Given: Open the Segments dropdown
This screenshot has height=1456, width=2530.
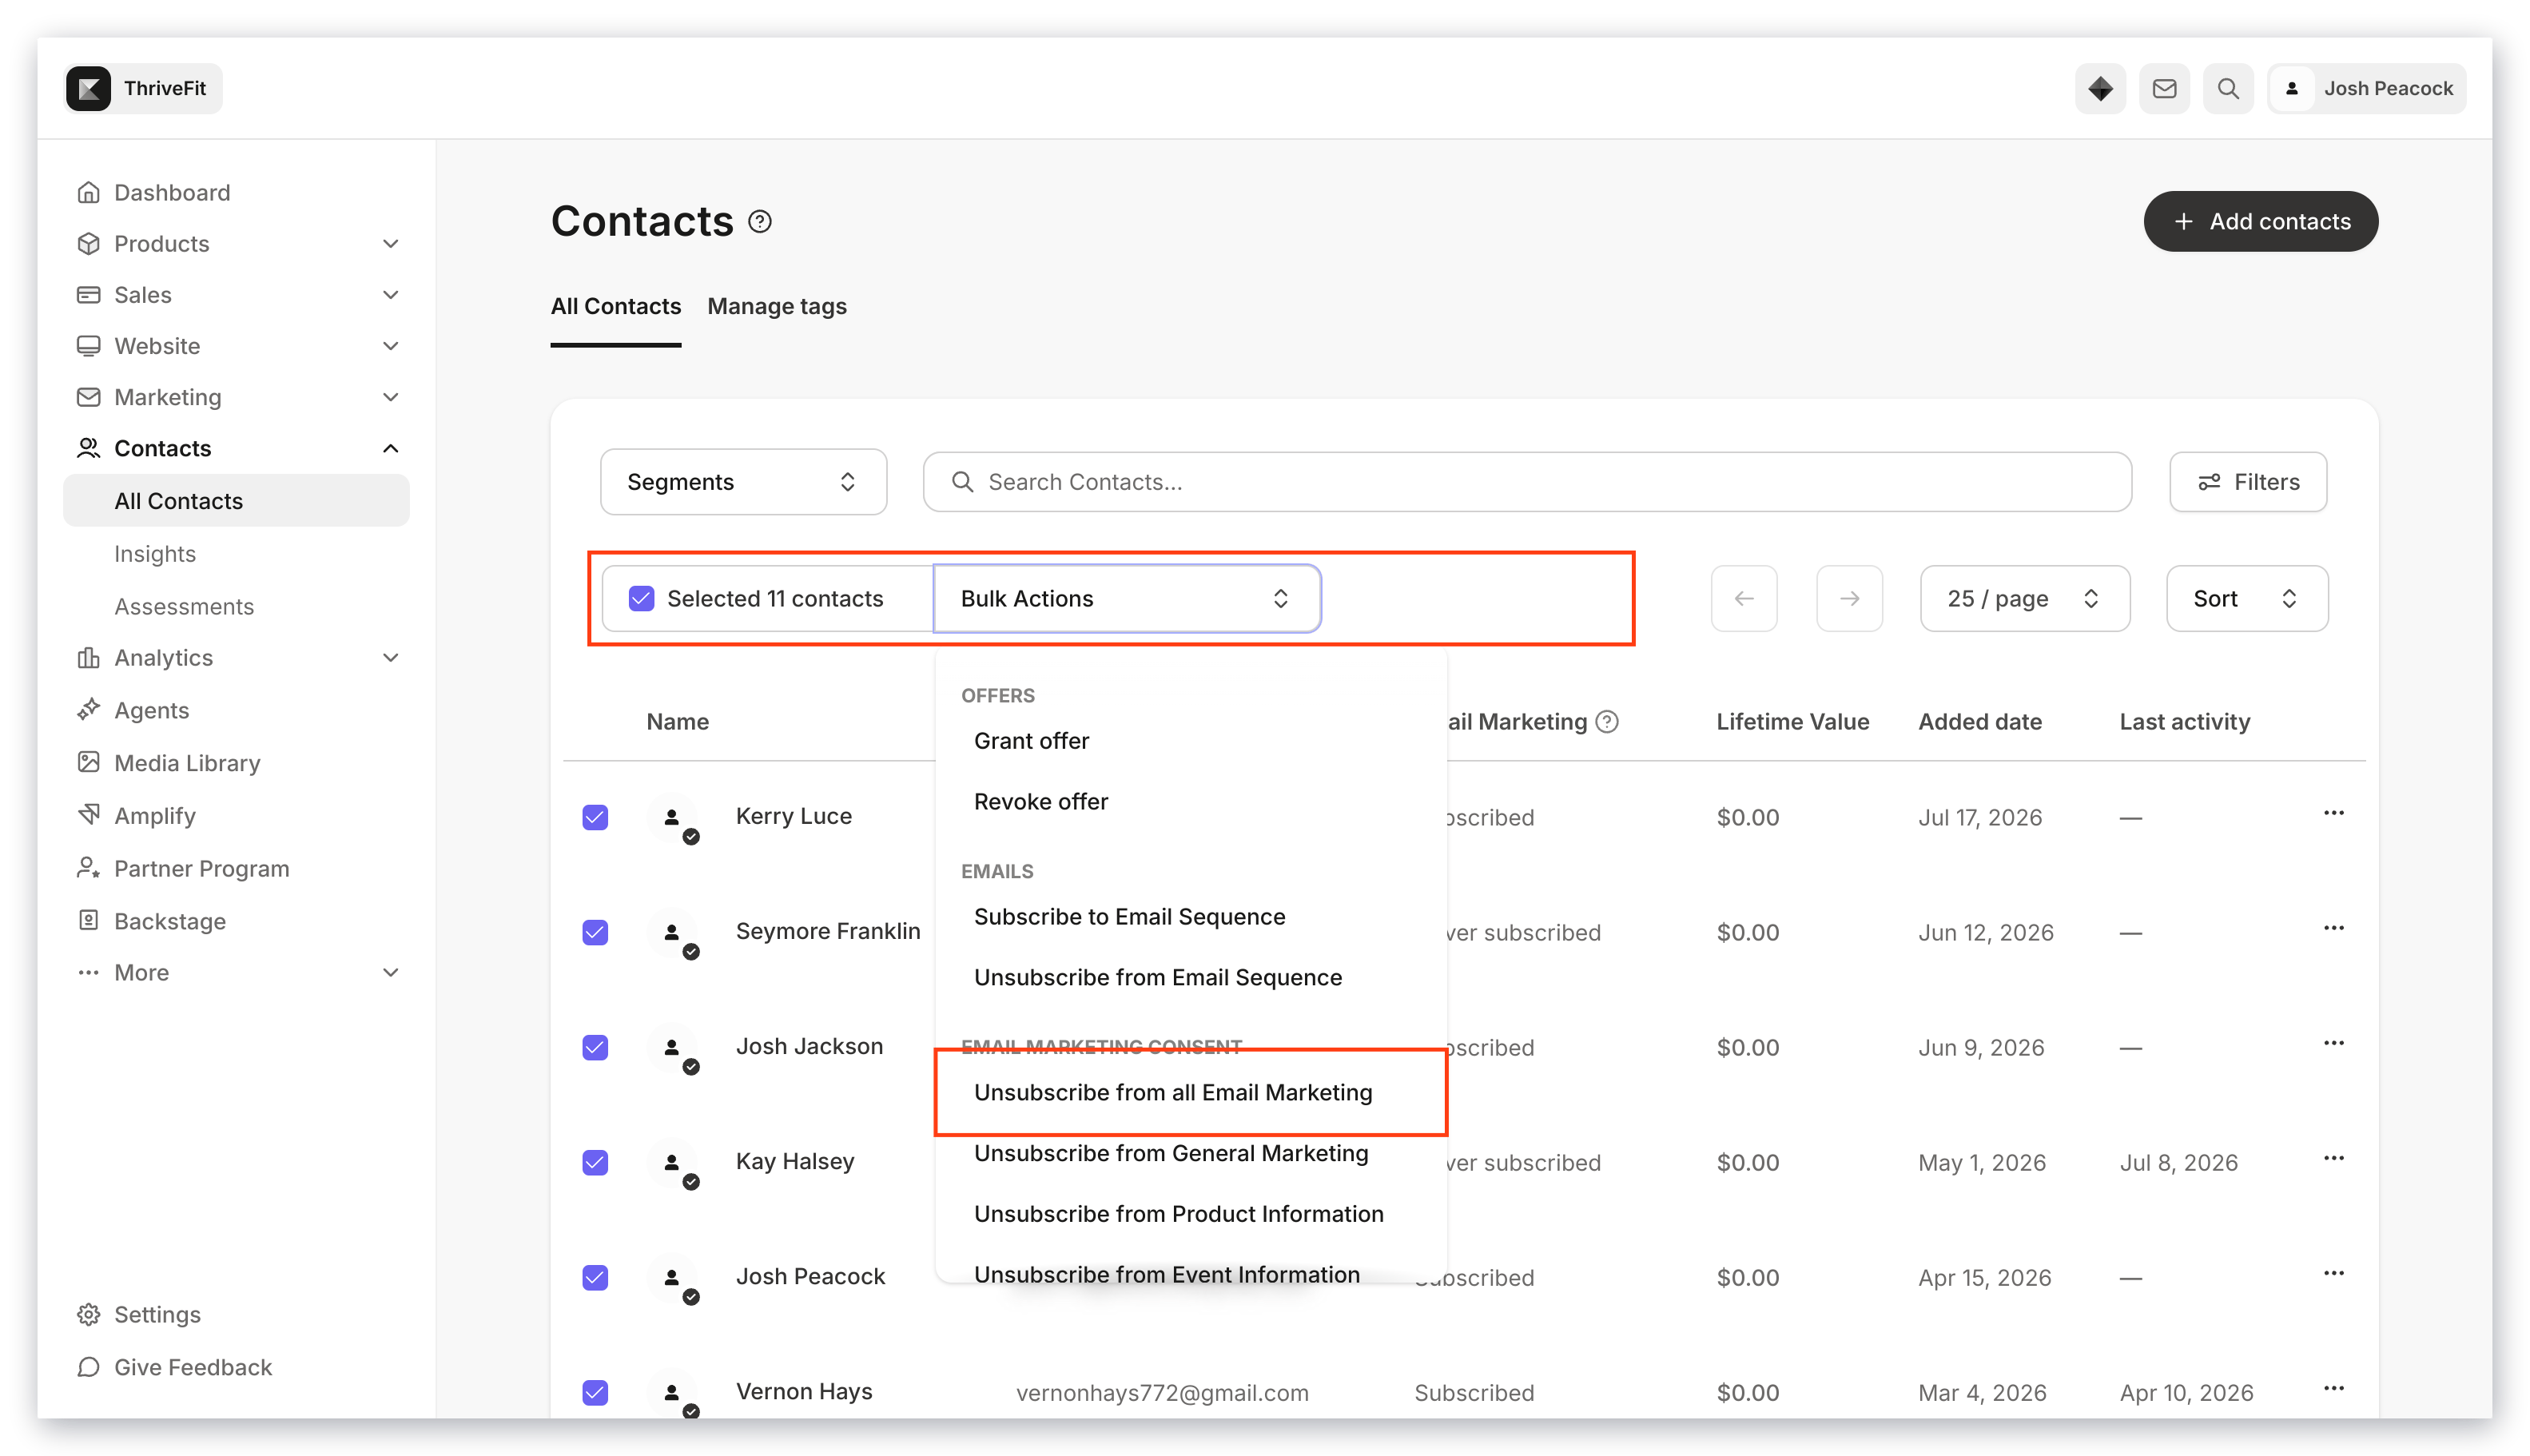Looking at the screenshot, I should tap(743, 481).
